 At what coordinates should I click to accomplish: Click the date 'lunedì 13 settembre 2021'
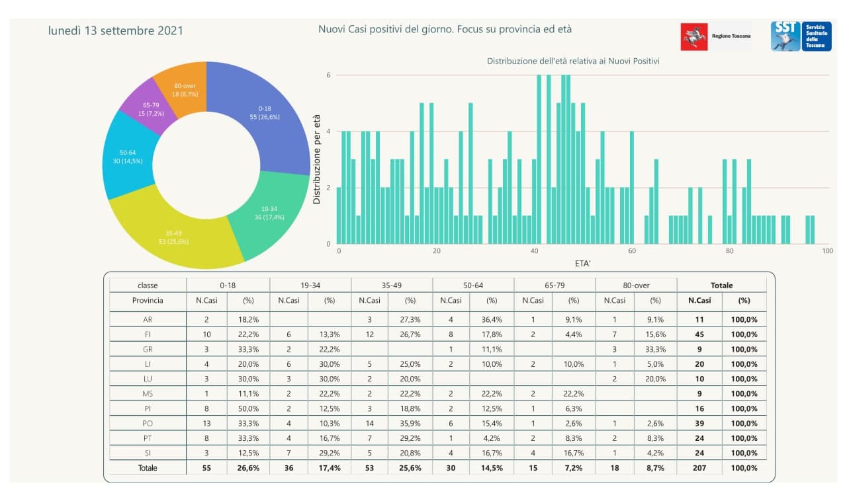point(116,31)
